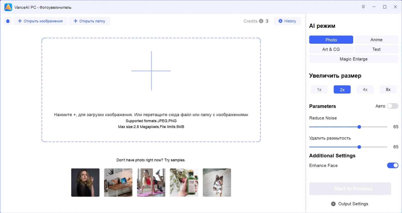Viewport: 402px width, 213px height.
Task: Click the large plus to upload an image
Action: (x=151, y=71)
